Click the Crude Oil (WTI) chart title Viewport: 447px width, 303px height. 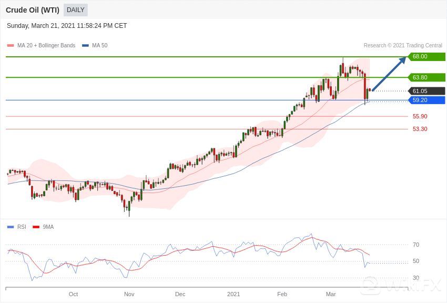33,10
